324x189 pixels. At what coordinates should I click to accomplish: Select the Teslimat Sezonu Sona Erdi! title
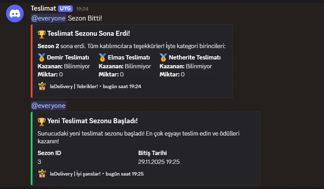(89, 34)
